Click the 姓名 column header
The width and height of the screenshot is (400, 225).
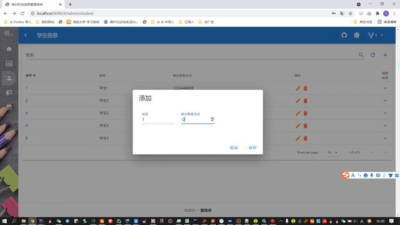pos(102,76)
